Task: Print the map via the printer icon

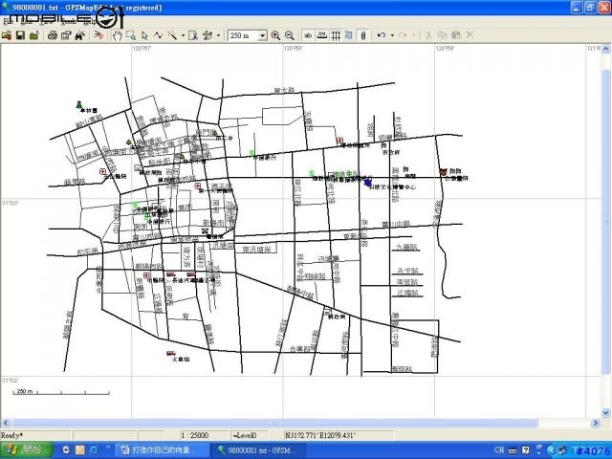Action: click(53, 35)
